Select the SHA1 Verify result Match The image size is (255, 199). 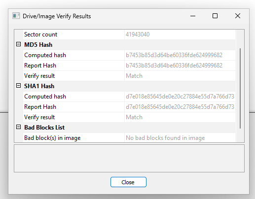tap(134, 117)
